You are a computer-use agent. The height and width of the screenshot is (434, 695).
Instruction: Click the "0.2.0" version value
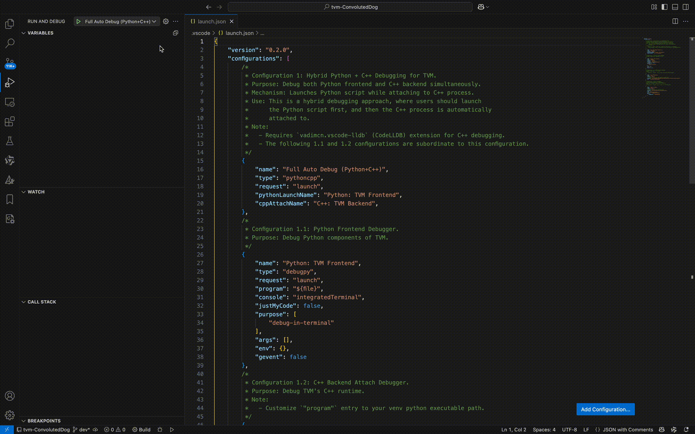click(x=277, y=50)
